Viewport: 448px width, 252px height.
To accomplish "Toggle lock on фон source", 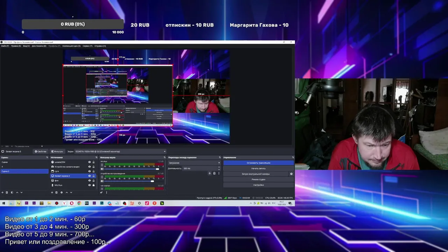I will click(x=93, y=181).
